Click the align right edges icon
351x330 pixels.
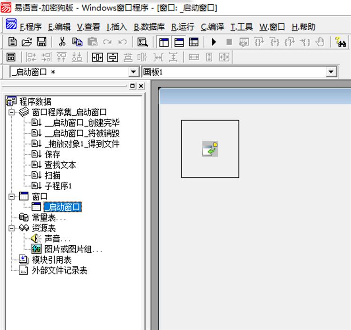(46, 57)
